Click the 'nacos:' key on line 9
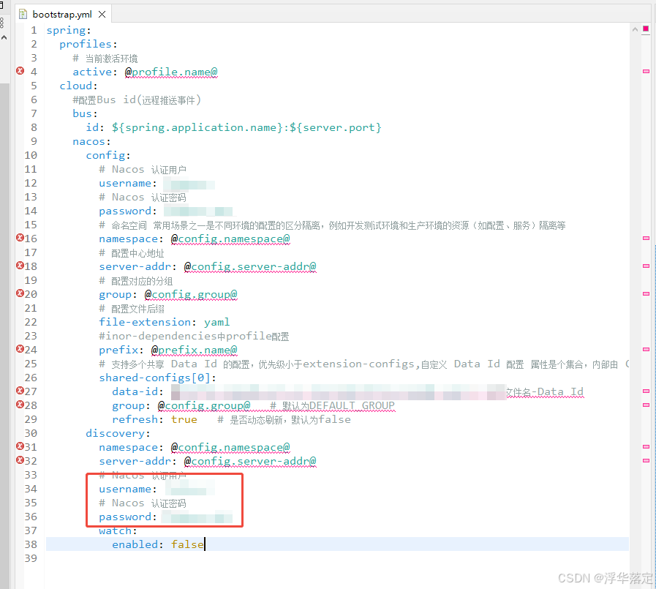Viewport: 656px width, 589px height. pyautogui.click(x=91, y=141)
